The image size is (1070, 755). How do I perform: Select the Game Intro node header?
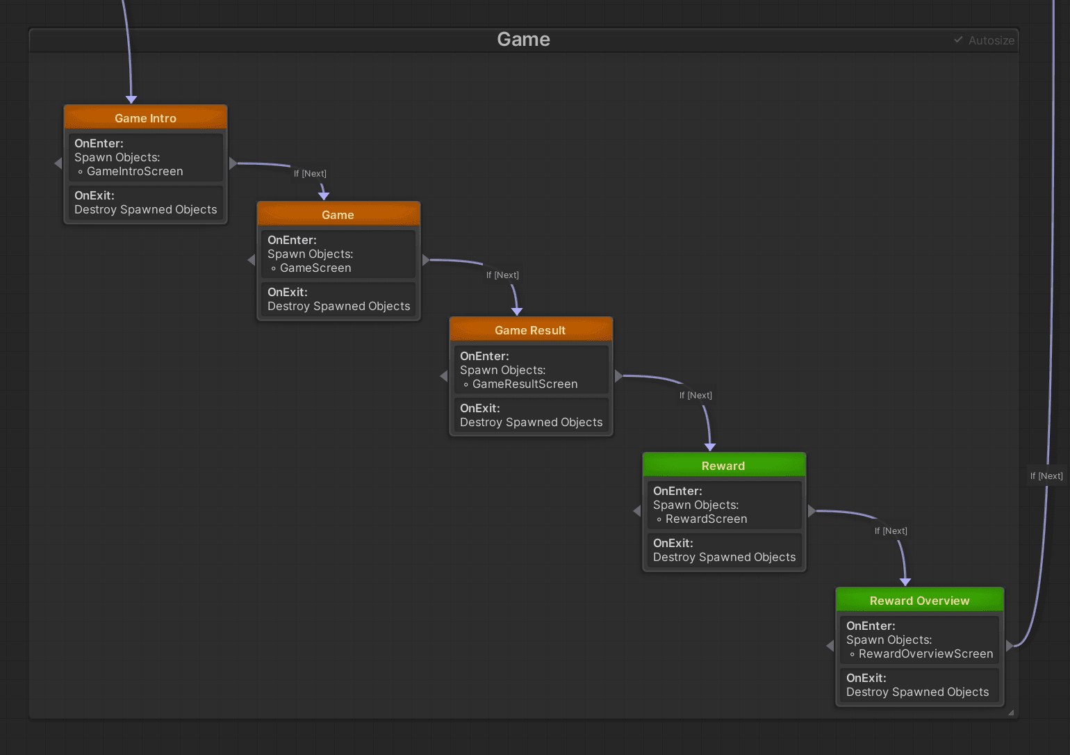145,117
